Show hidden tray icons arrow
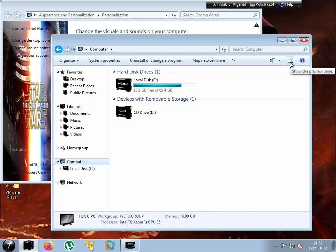This screenshot has width=336, height=252. pyautogui.click(x=276, y=246)
